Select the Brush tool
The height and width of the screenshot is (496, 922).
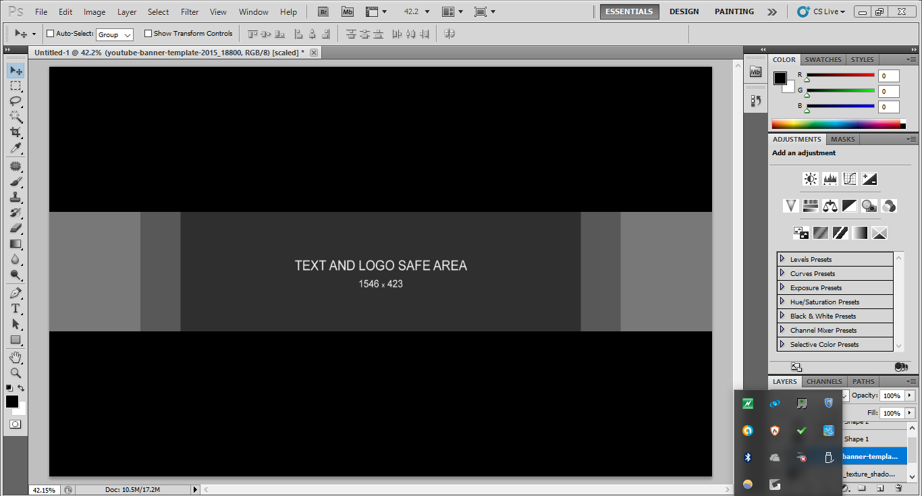(x=16, y=182)
